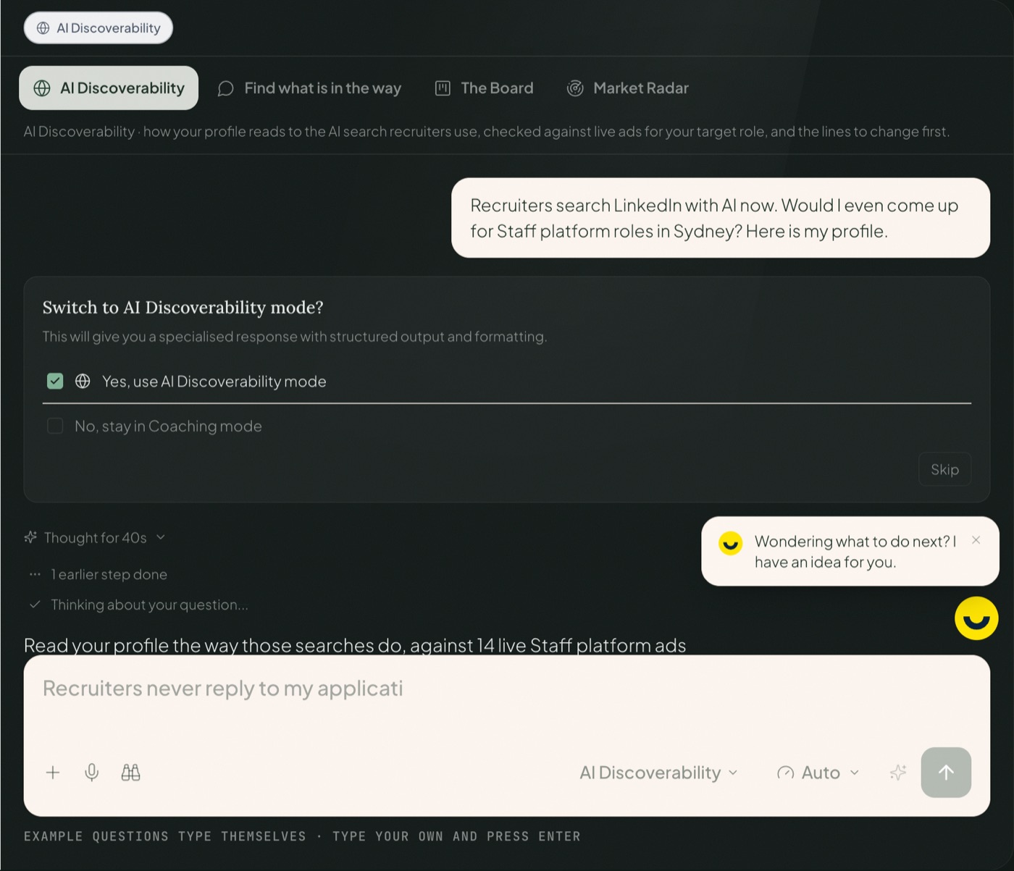
Task: Click the 'Thinking about your question...' step
Action: (x=149, y=605)
